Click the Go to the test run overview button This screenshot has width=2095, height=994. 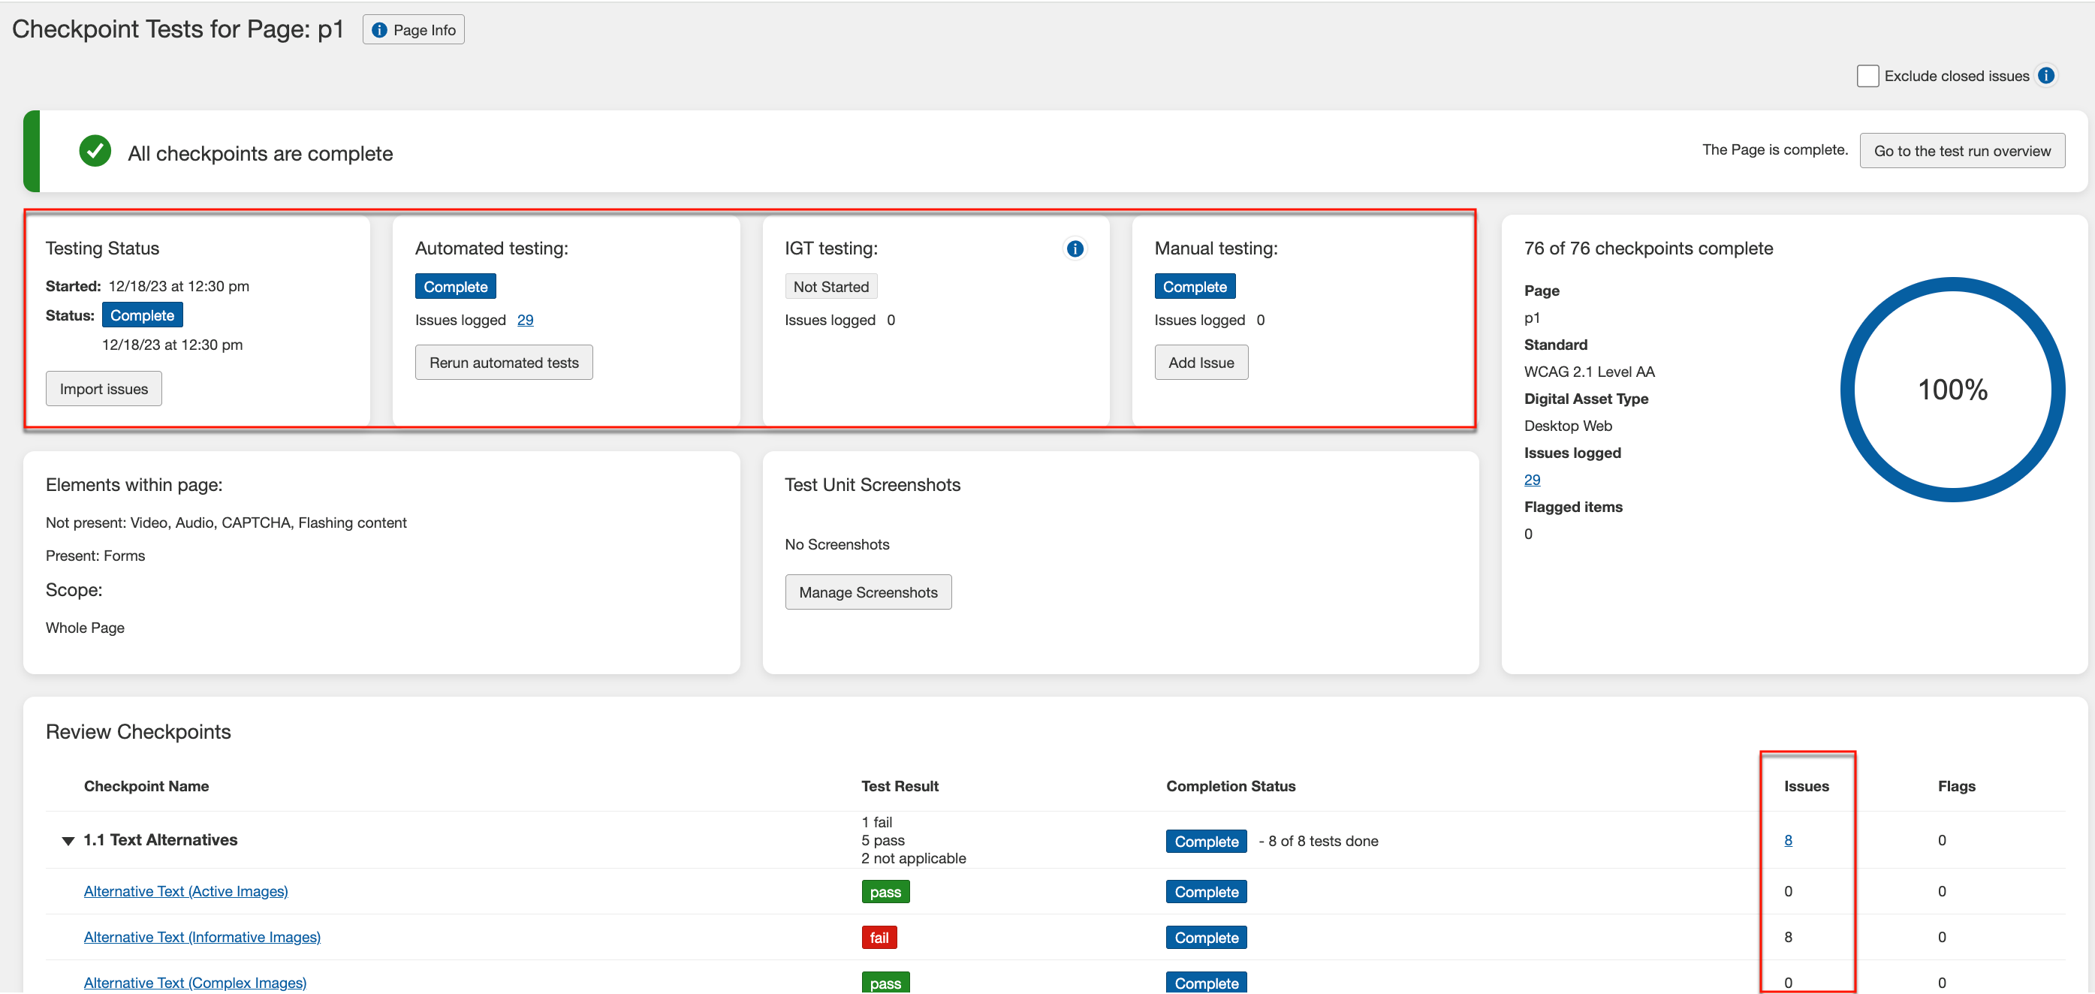1961,152
